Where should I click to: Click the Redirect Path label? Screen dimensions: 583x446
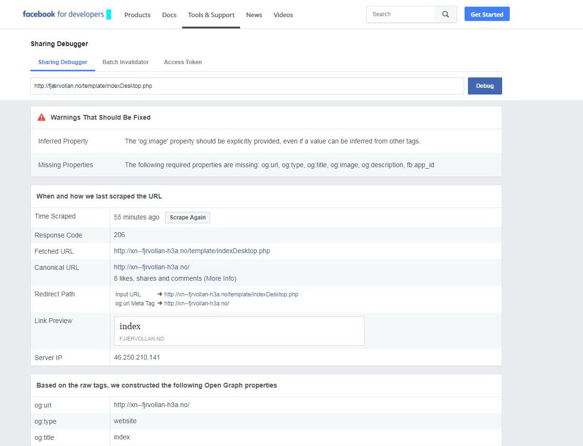pos(55,294)
